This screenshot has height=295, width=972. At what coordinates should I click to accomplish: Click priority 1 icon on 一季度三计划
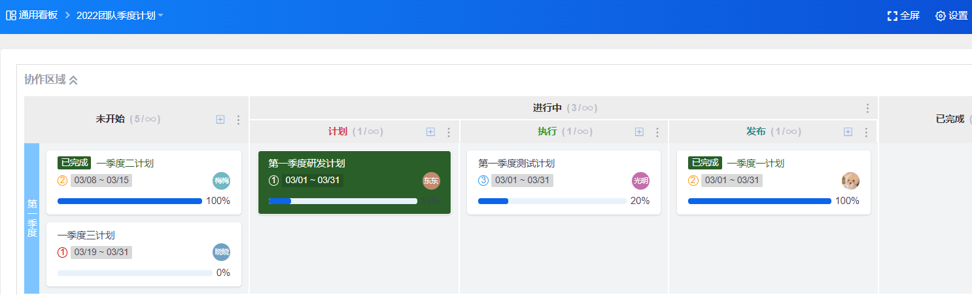(63, 252)
